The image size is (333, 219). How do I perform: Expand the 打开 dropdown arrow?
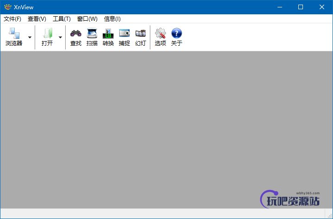click(60, 37)
